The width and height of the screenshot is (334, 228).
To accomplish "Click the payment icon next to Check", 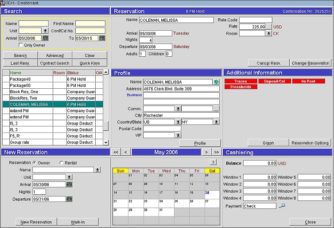I will (x=282, y=205).
